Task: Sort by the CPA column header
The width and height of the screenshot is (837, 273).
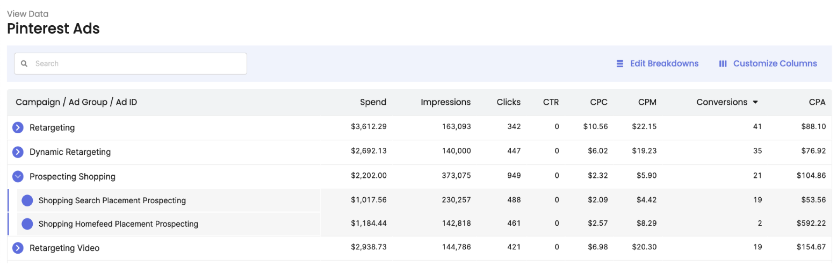Action: pos(817,102)
